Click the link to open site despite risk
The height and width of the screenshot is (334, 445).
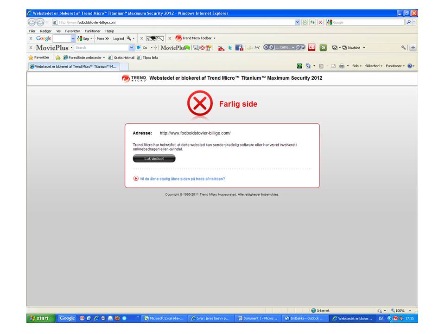click(182, 179)
